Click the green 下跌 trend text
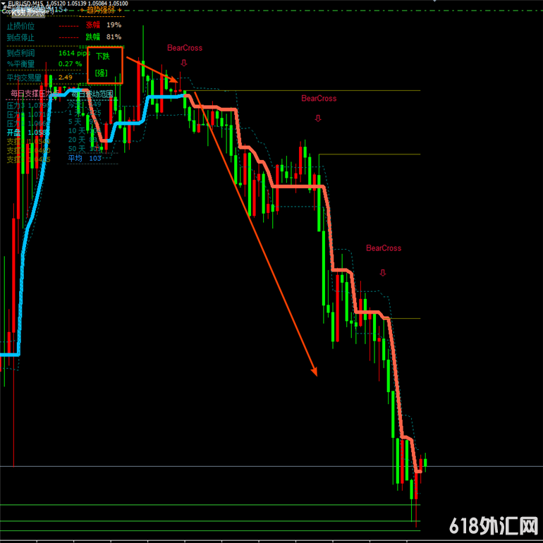The width and height of the screenshot is (543, 543). coord(102,56)
